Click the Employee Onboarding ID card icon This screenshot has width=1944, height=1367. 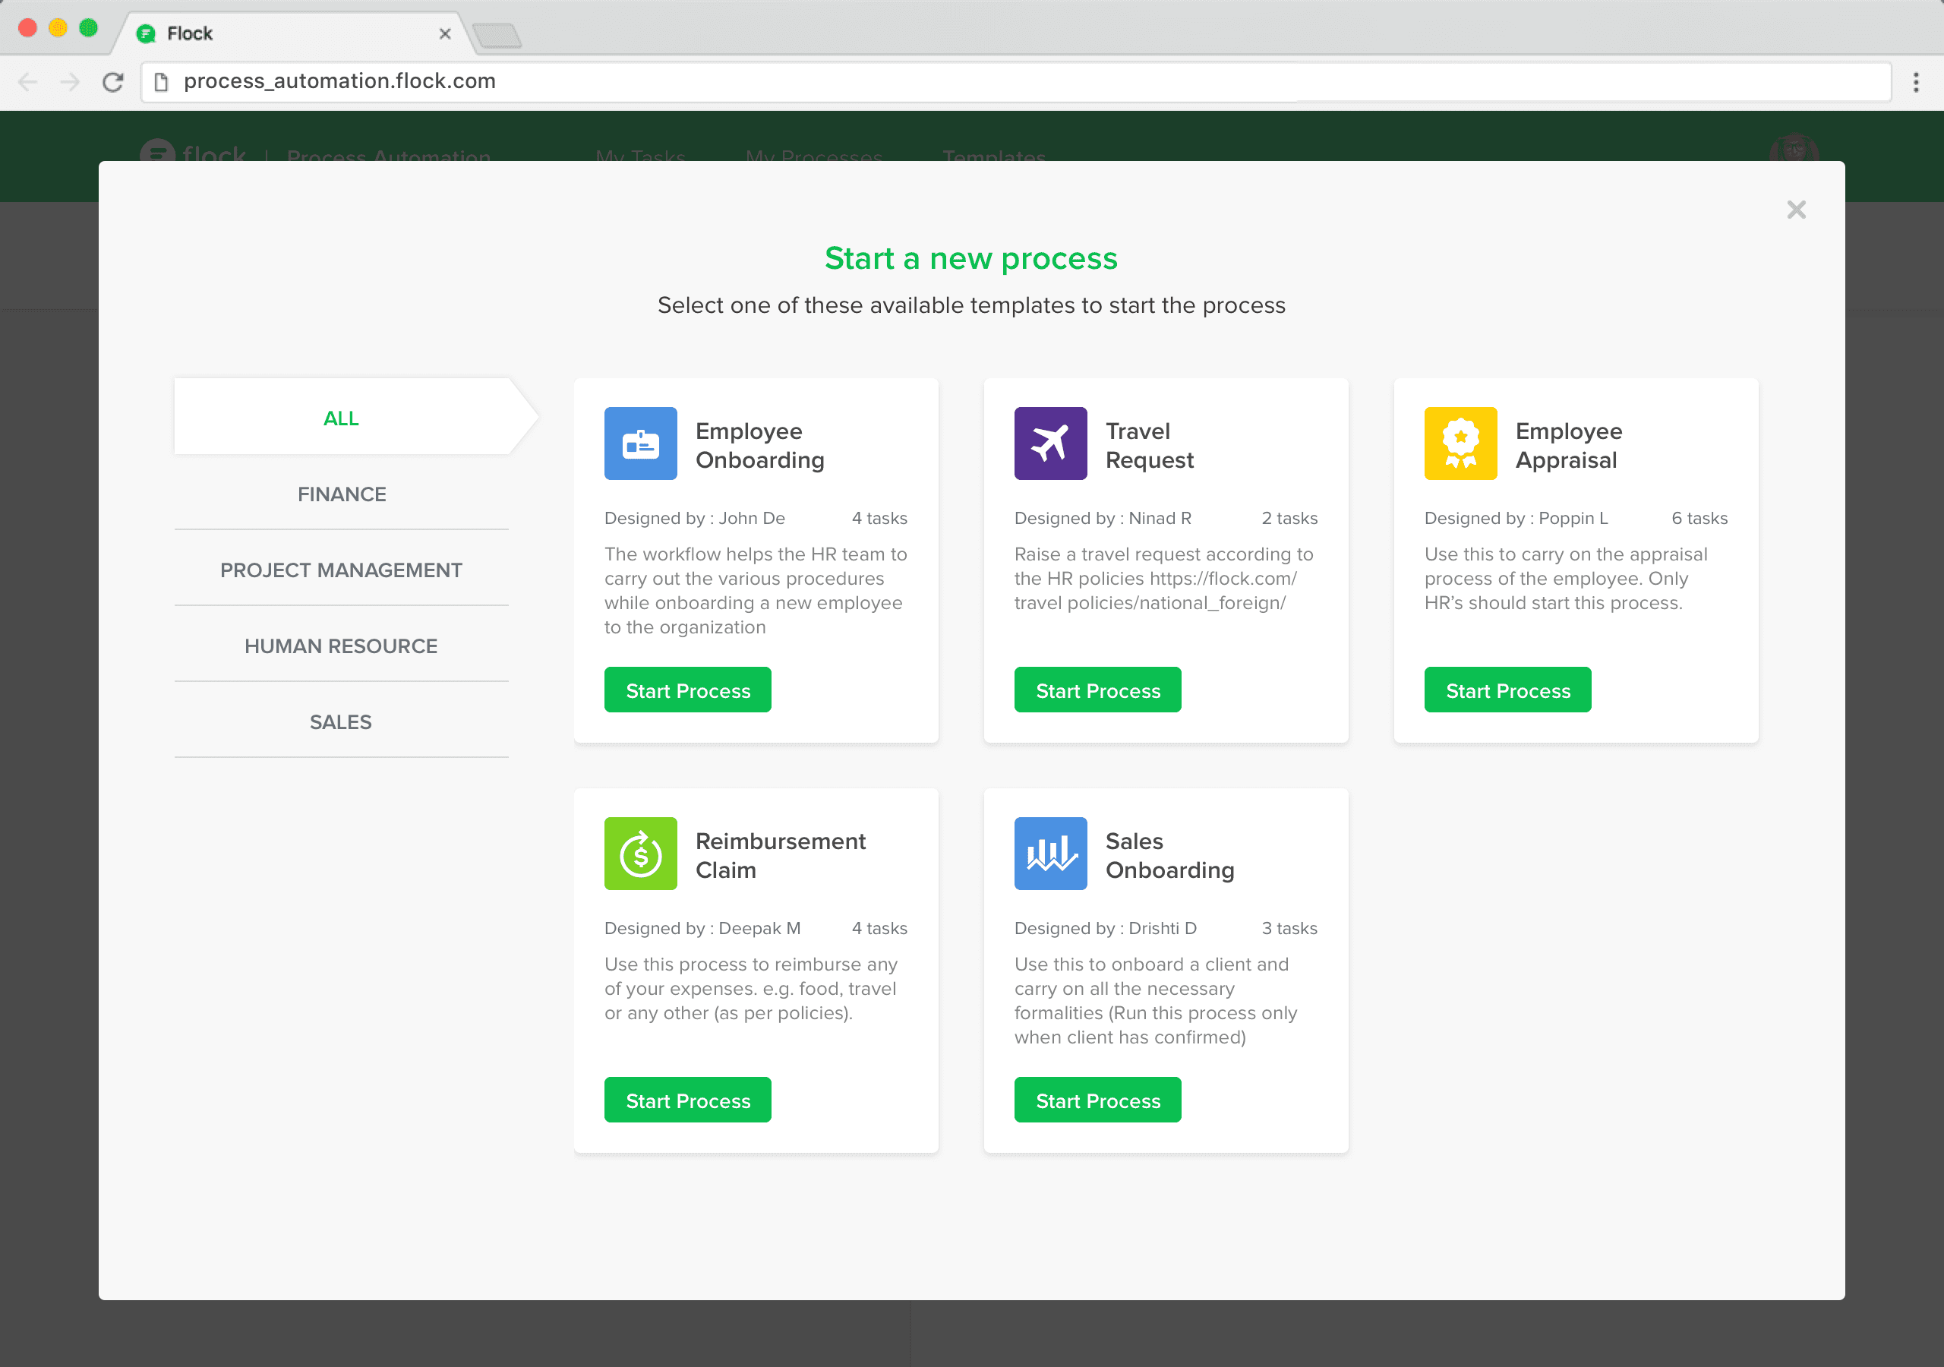click(x=640, y=444)
